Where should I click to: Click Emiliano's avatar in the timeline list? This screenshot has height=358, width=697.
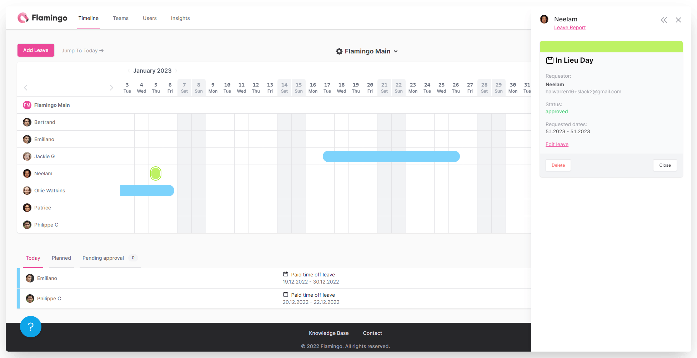pyautogui.click(x=27, y=139)
